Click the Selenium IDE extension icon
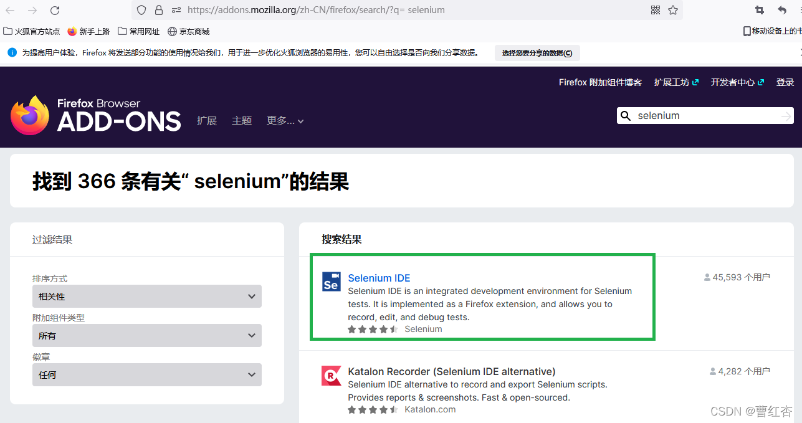This screenshot has height=423, width=802. click(331, 282)
